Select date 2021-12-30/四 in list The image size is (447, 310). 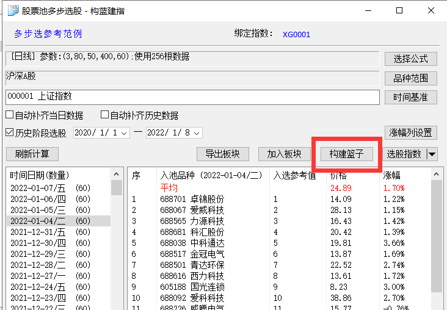(x=59, y=243)
